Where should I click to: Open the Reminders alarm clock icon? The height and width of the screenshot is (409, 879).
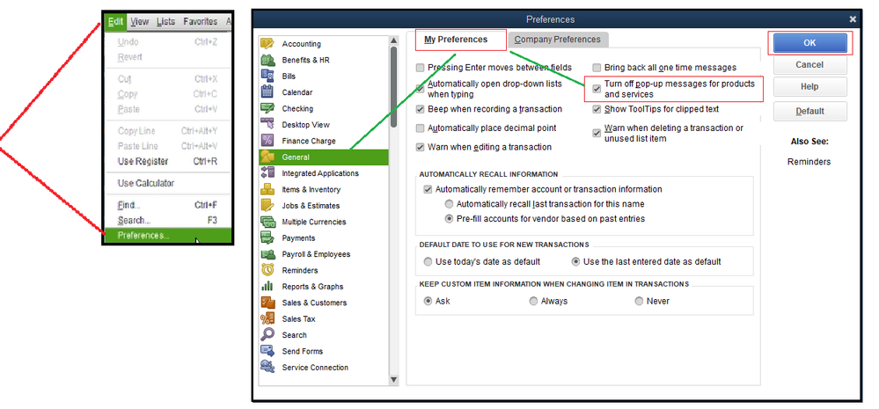pos(267,270)
